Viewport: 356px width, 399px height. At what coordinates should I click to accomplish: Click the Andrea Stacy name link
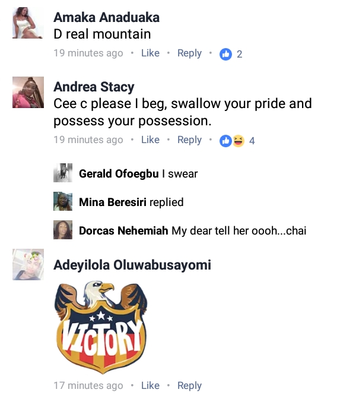[x=94, y=87]
